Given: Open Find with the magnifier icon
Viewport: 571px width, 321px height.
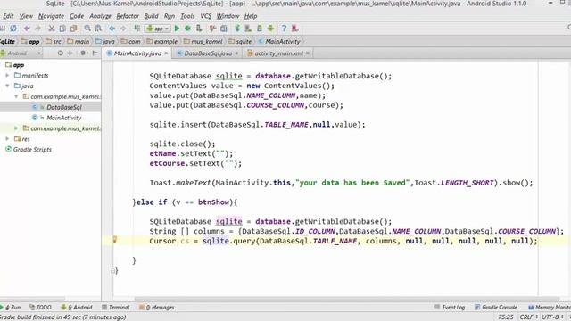Looking at the screenshot, I should 87,29.
